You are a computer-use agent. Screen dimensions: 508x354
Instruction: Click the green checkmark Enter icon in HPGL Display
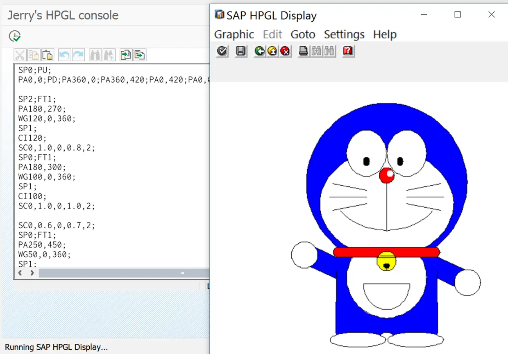click(x=222, y=51)
